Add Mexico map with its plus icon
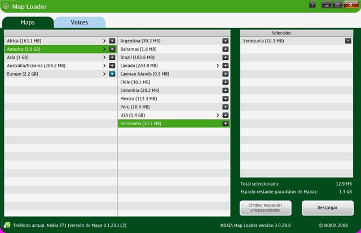The width and height of the screenshot is (361, 233). tap(226, 99)
